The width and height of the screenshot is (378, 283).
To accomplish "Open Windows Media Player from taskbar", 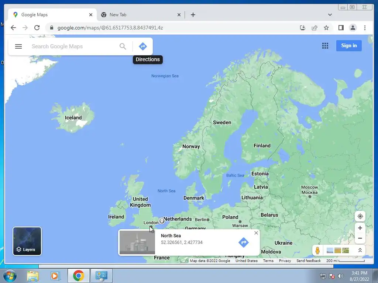I will (55, 276).
